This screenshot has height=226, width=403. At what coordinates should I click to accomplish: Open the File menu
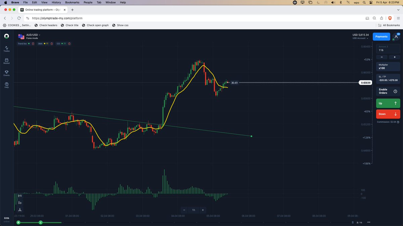(25, 2)
